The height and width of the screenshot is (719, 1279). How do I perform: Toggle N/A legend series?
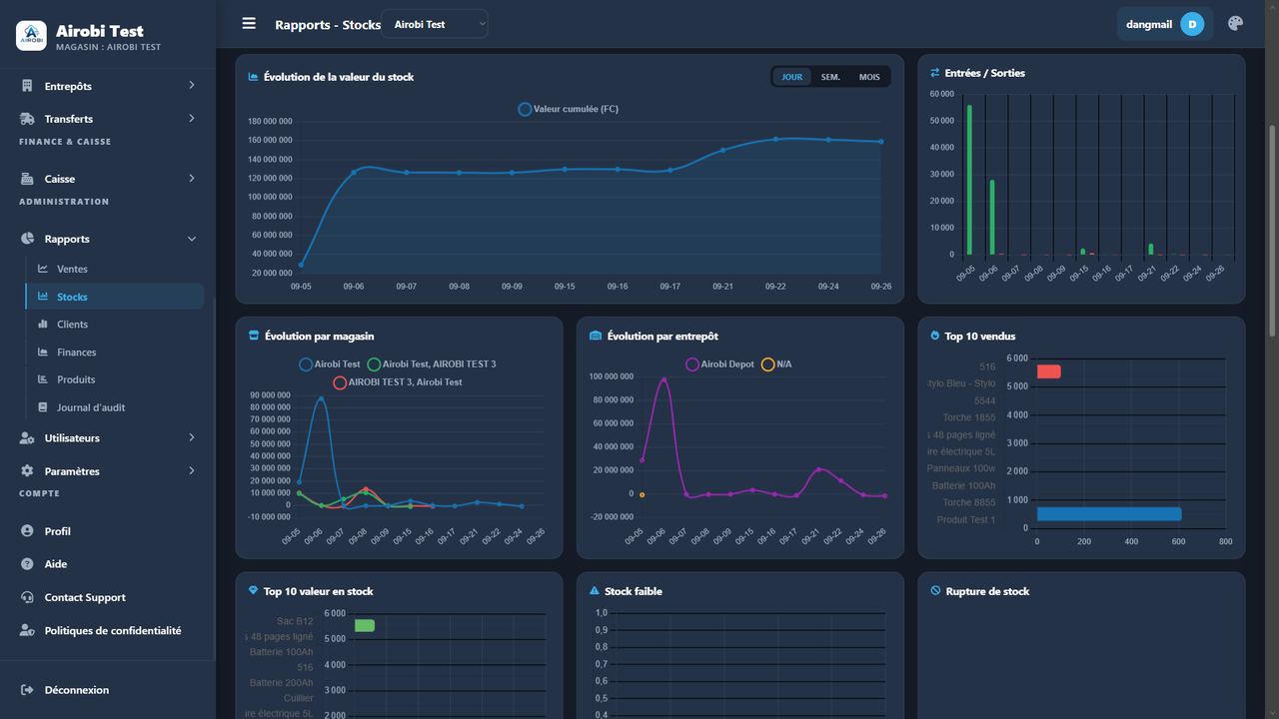776,364
